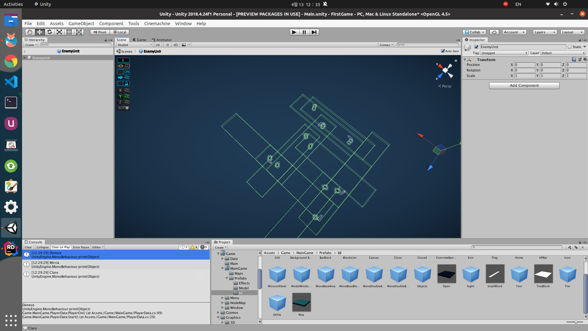Screen dimensions: 588x331
Task: Open Visual Studio Code from dock
Action: point(11,82)
